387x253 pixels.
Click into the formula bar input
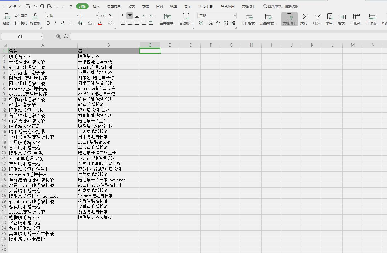click(228, 36)
